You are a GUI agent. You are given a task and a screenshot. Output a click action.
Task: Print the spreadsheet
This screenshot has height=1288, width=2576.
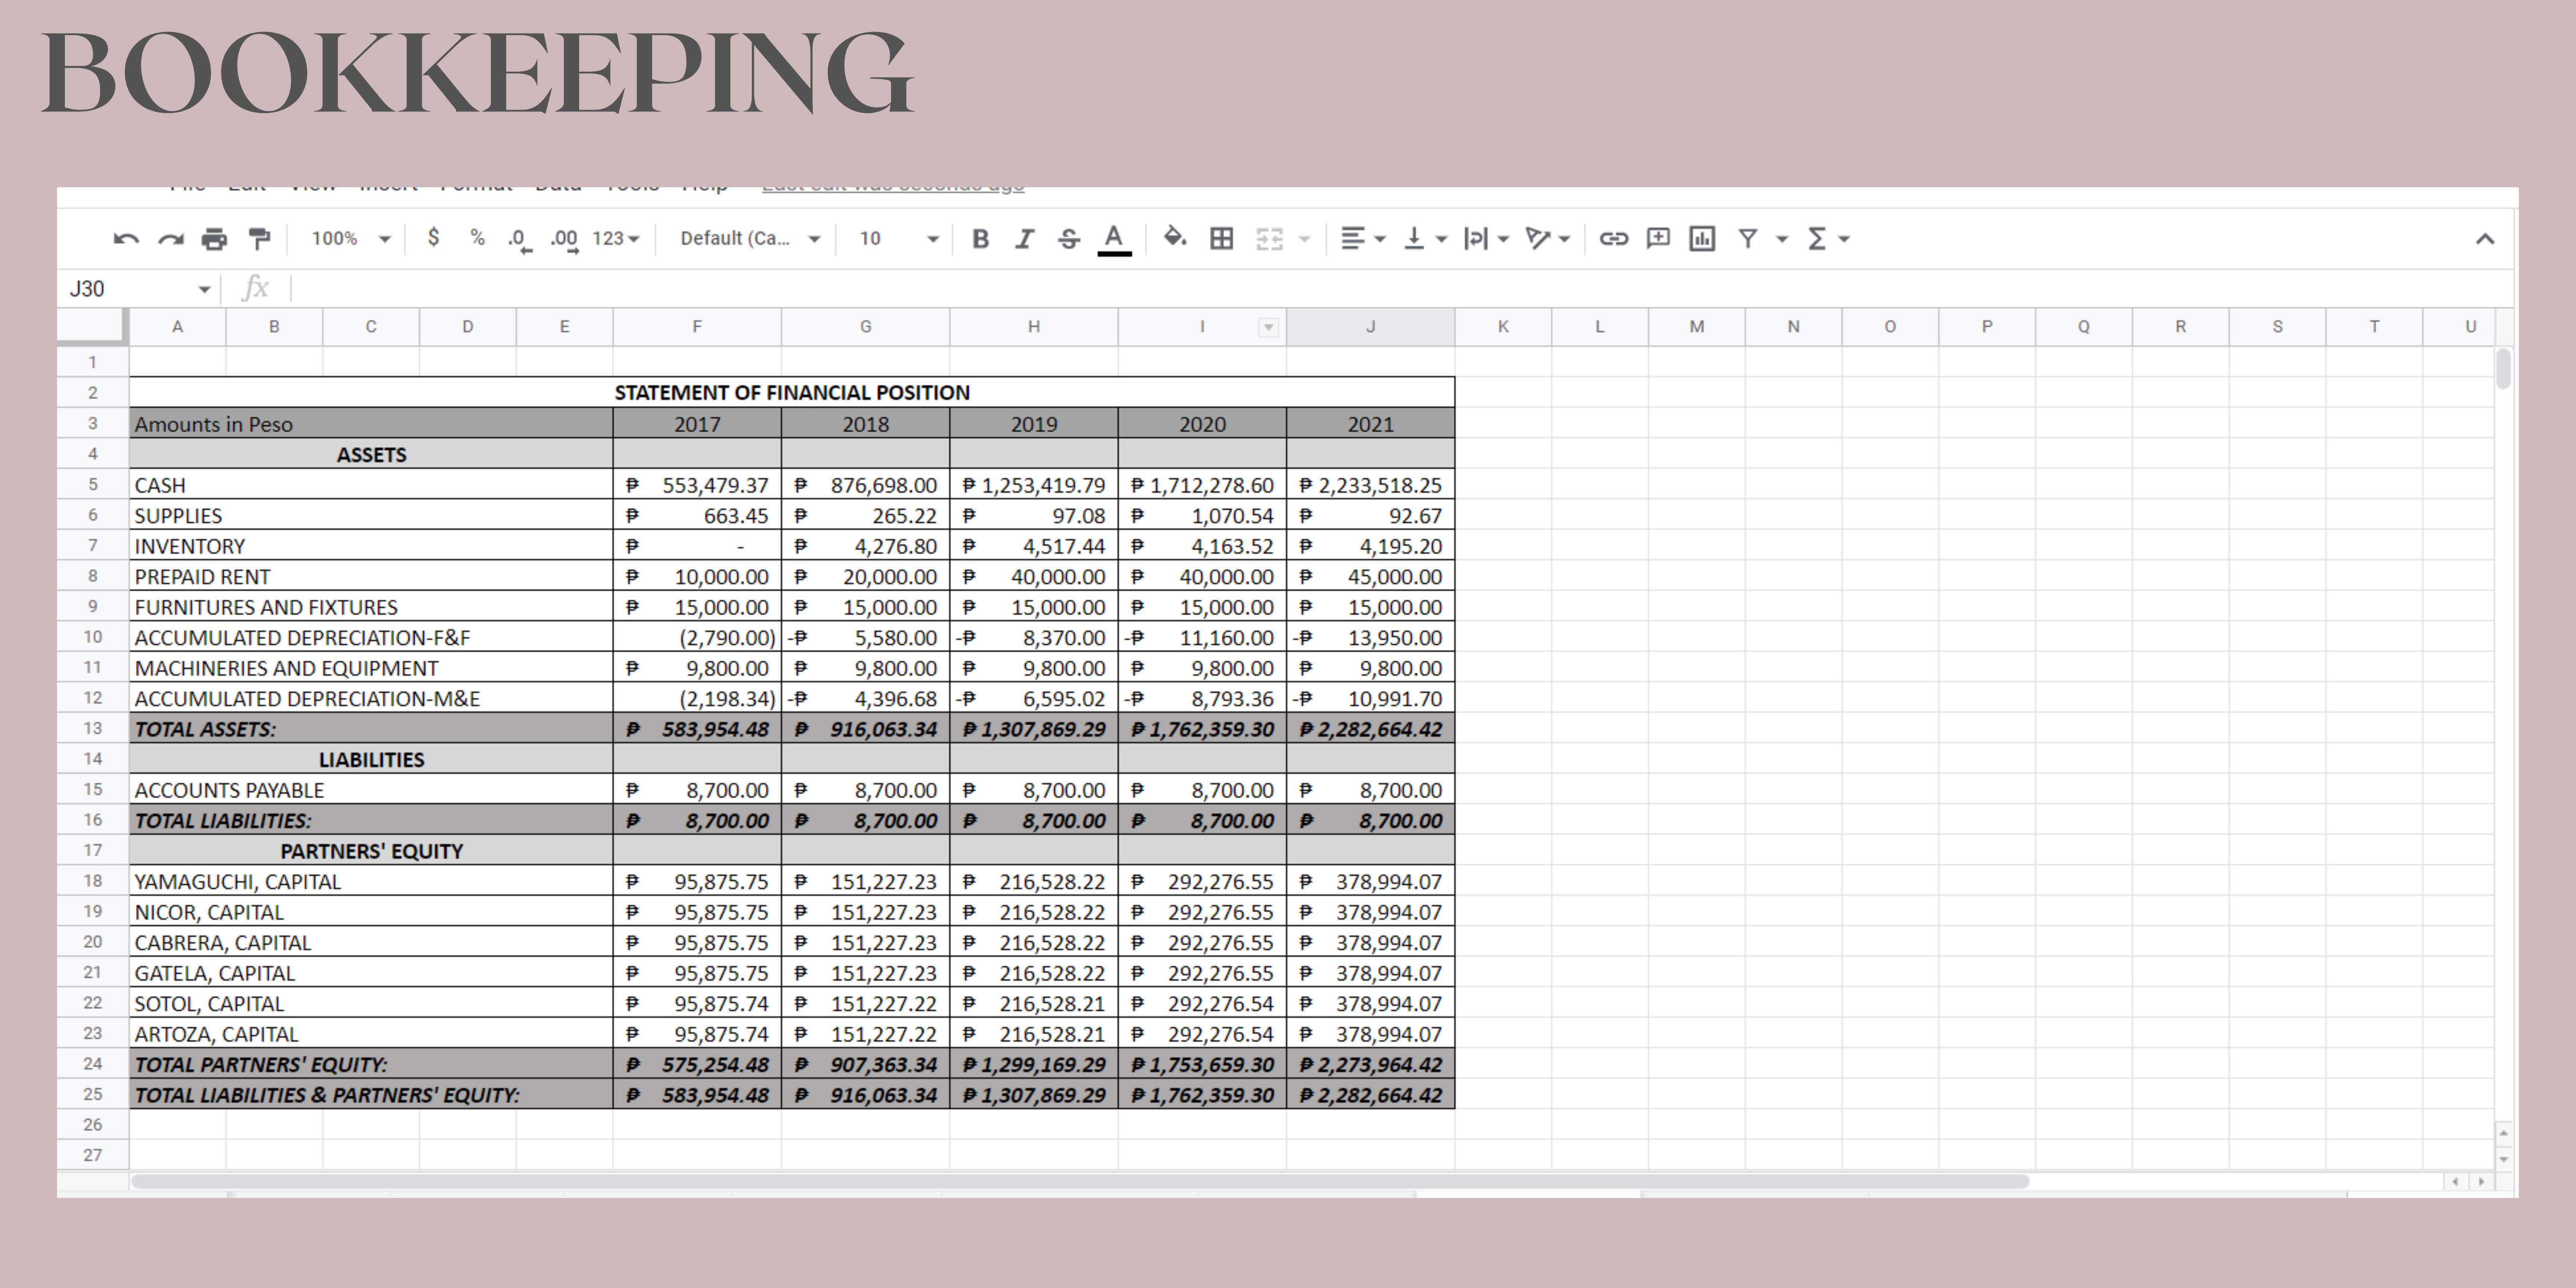click(214, 239)
